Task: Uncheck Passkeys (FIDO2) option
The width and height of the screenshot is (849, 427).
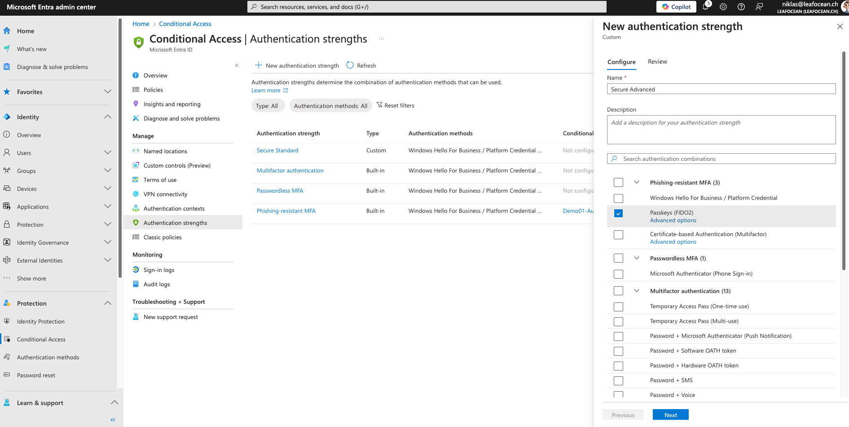Action: (x=618, y=213)
